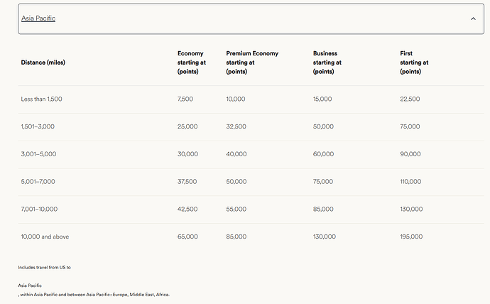This screenshot has width=490, height=304.
Task: Select the Premium Economy starting at header
Action: [252, 63]
